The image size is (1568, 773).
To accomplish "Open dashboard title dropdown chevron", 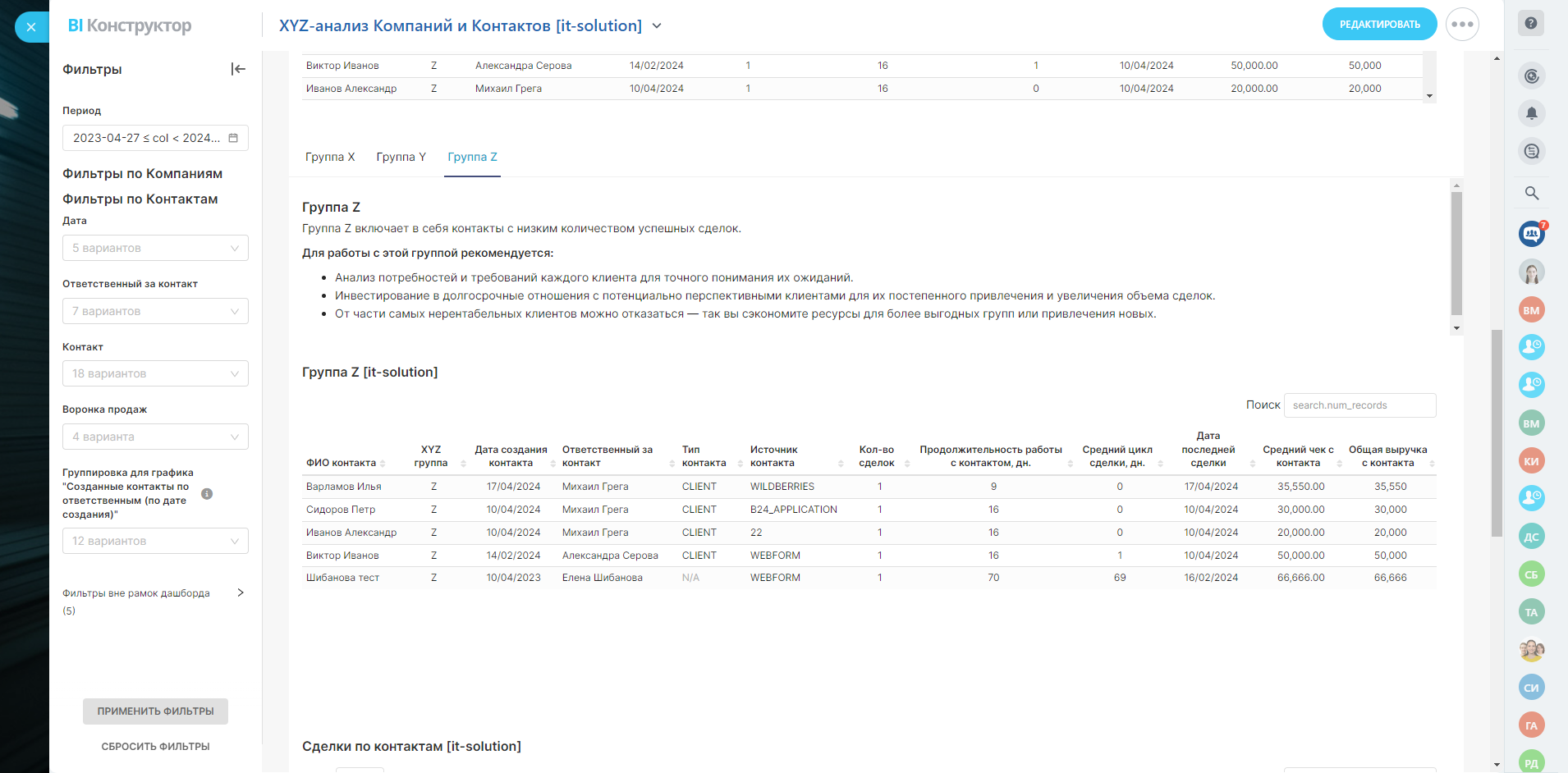I will pyautogui.click(x=657, y=26).
